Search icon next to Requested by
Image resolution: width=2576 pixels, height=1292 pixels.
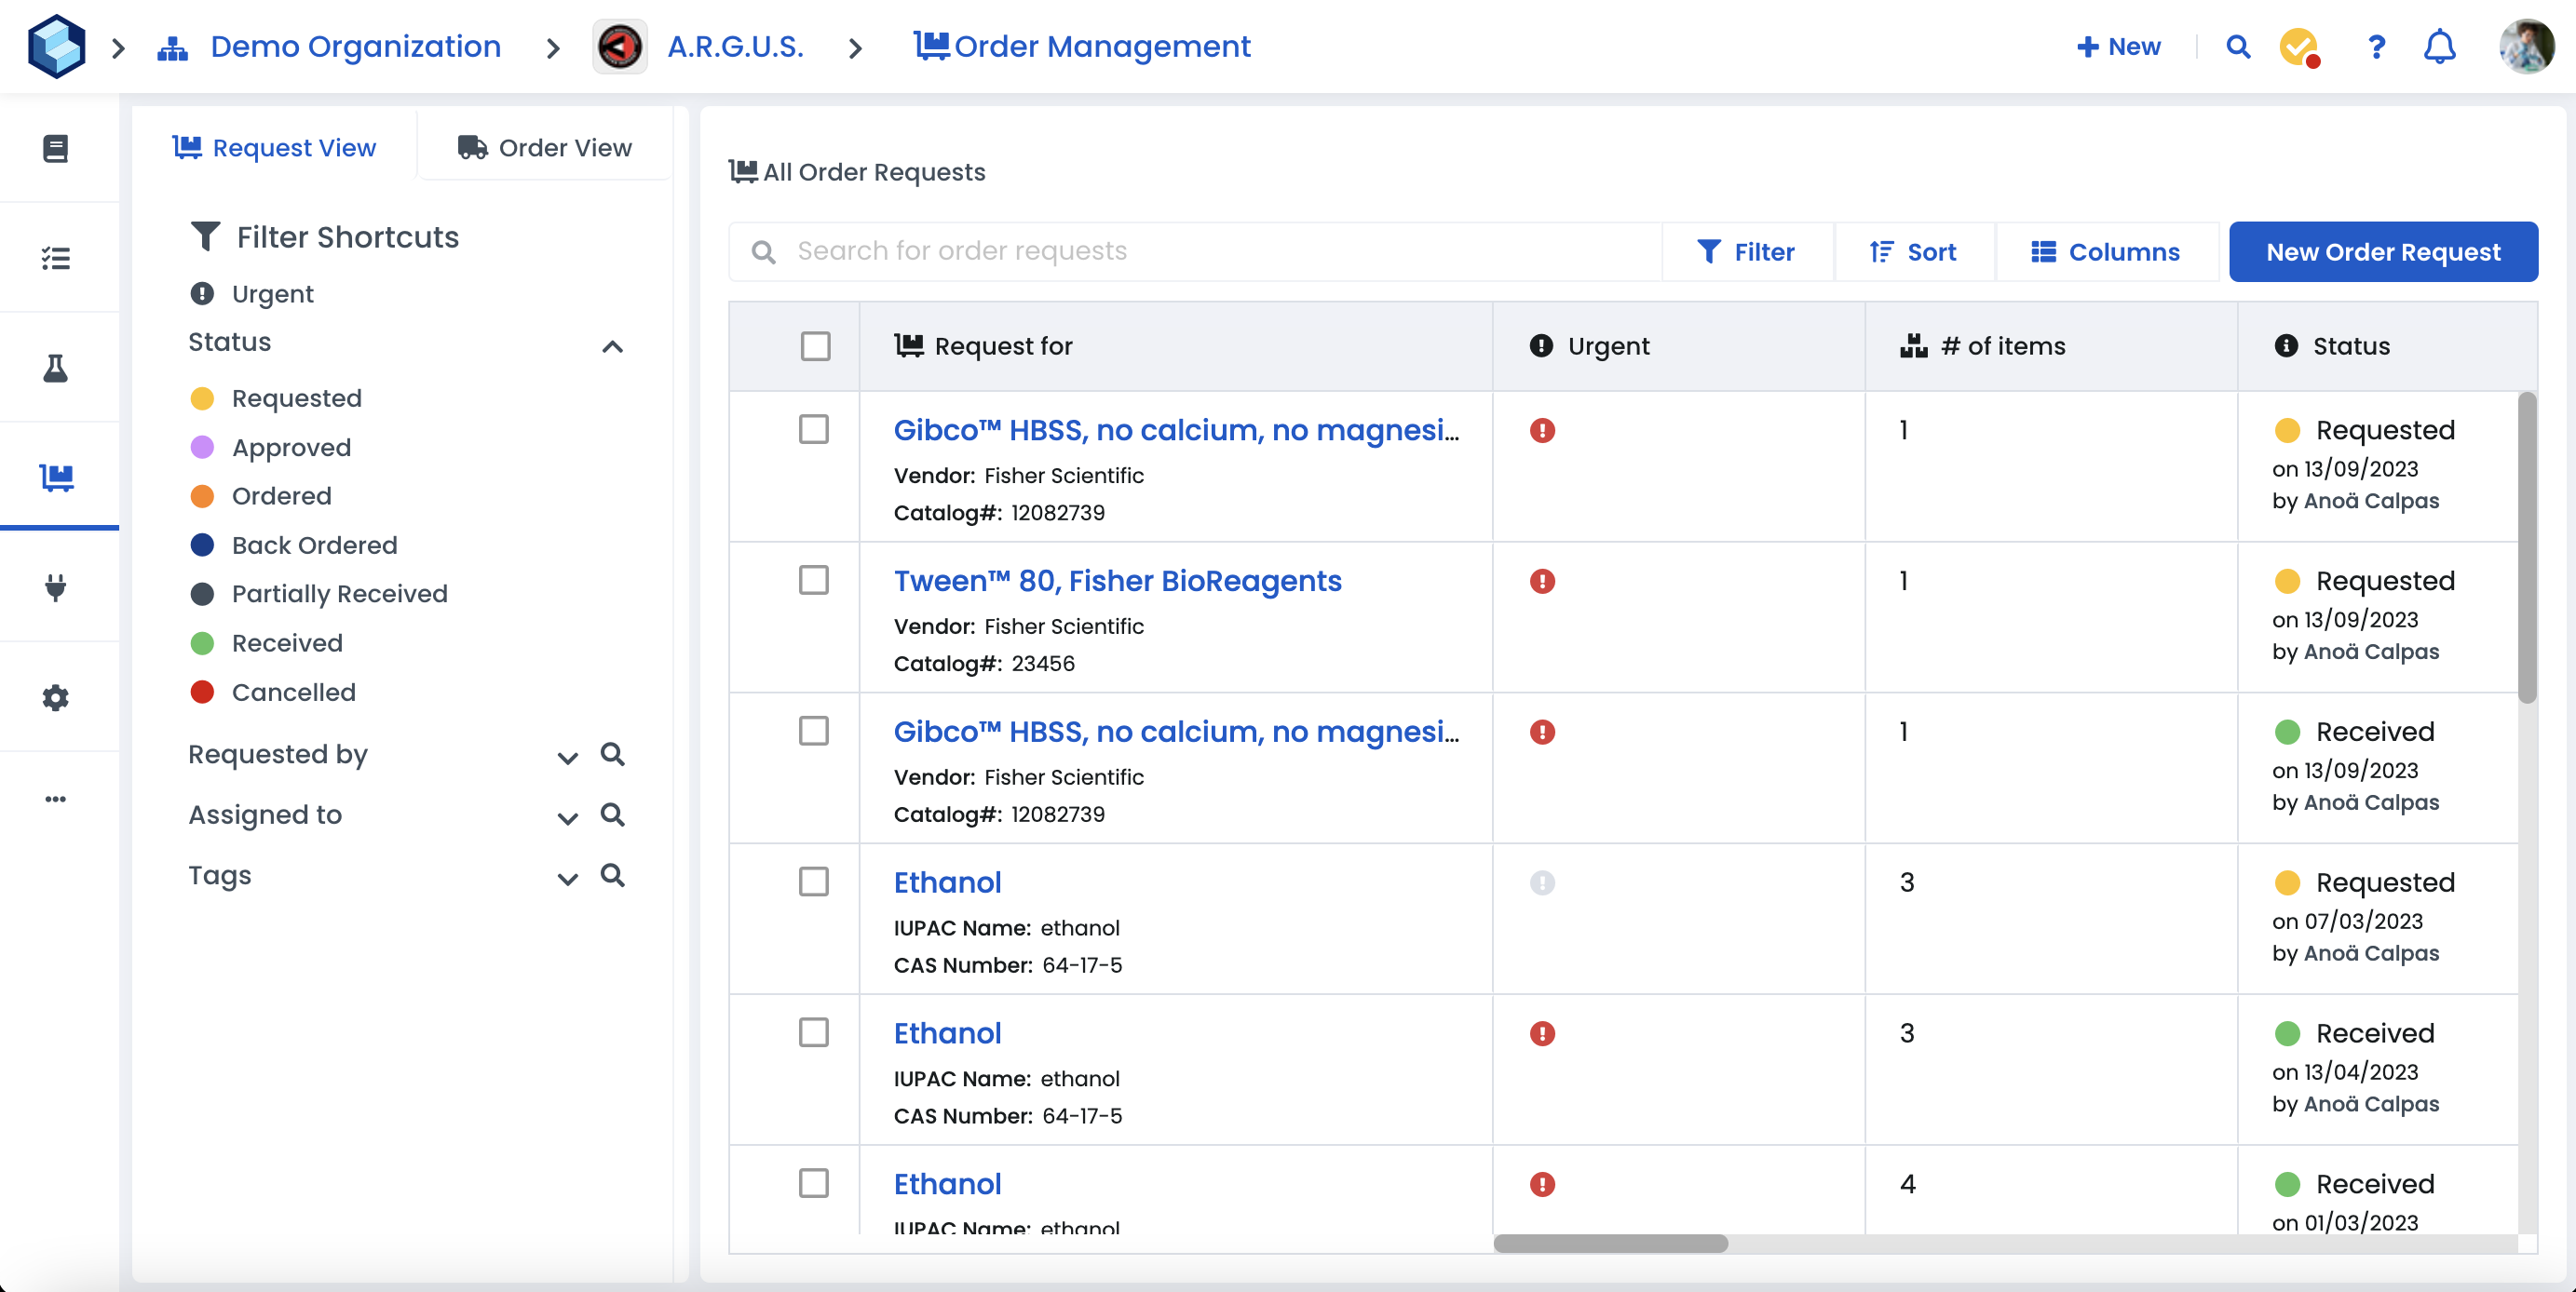click(x=612, y=754)
